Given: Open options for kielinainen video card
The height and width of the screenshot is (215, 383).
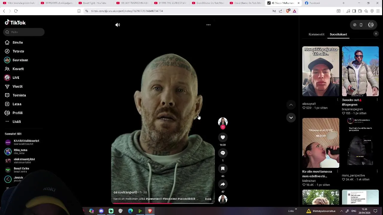Looking at the screenshot, I should [338, 171].
